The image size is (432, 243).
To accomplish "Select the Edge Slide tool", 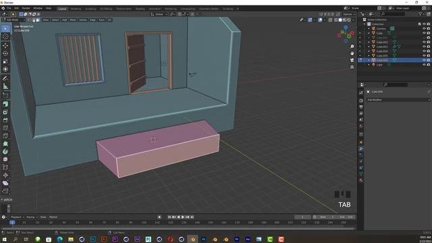I will (x=5, y=167).
